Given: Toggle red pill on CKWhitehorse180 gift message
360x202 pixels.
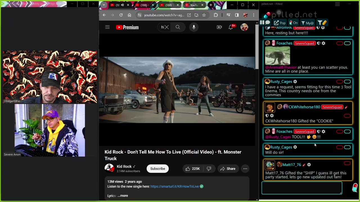Looking at the screenshot, I should click(347, 116).
